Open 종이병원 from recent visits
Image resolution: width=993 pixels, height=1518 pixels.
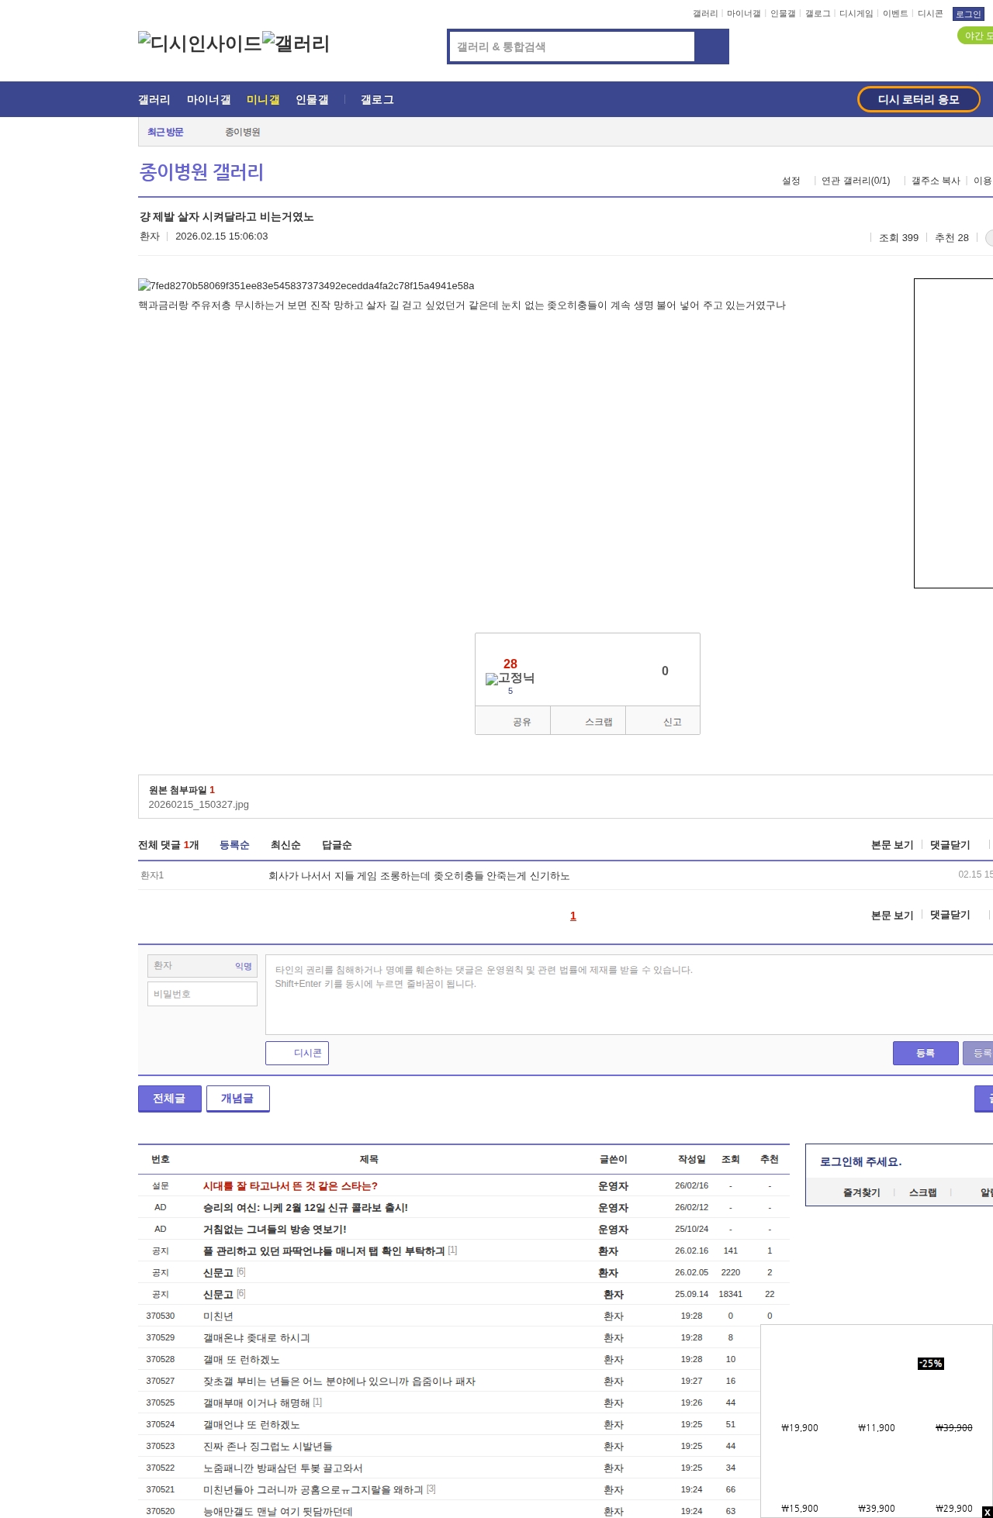(243, 132)
